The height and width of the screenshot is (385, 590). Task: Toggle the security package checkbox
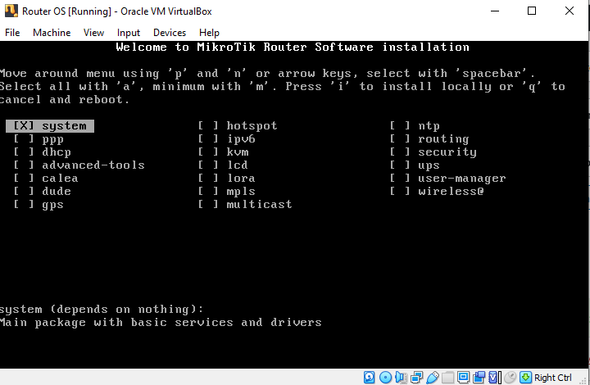(400, 152)
